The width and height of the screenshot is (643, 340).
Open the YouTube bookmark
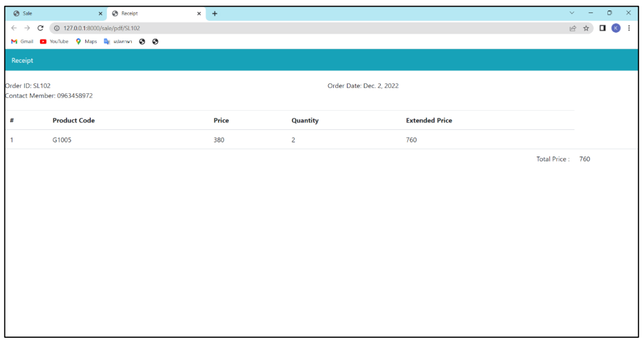[54, 41]
